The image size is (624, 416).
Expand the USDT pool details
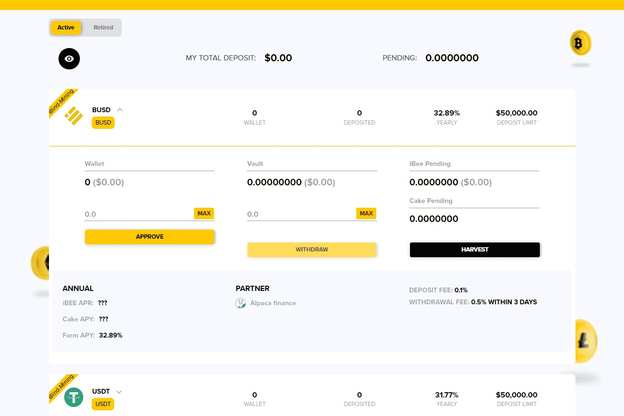(x=118, y=391)
